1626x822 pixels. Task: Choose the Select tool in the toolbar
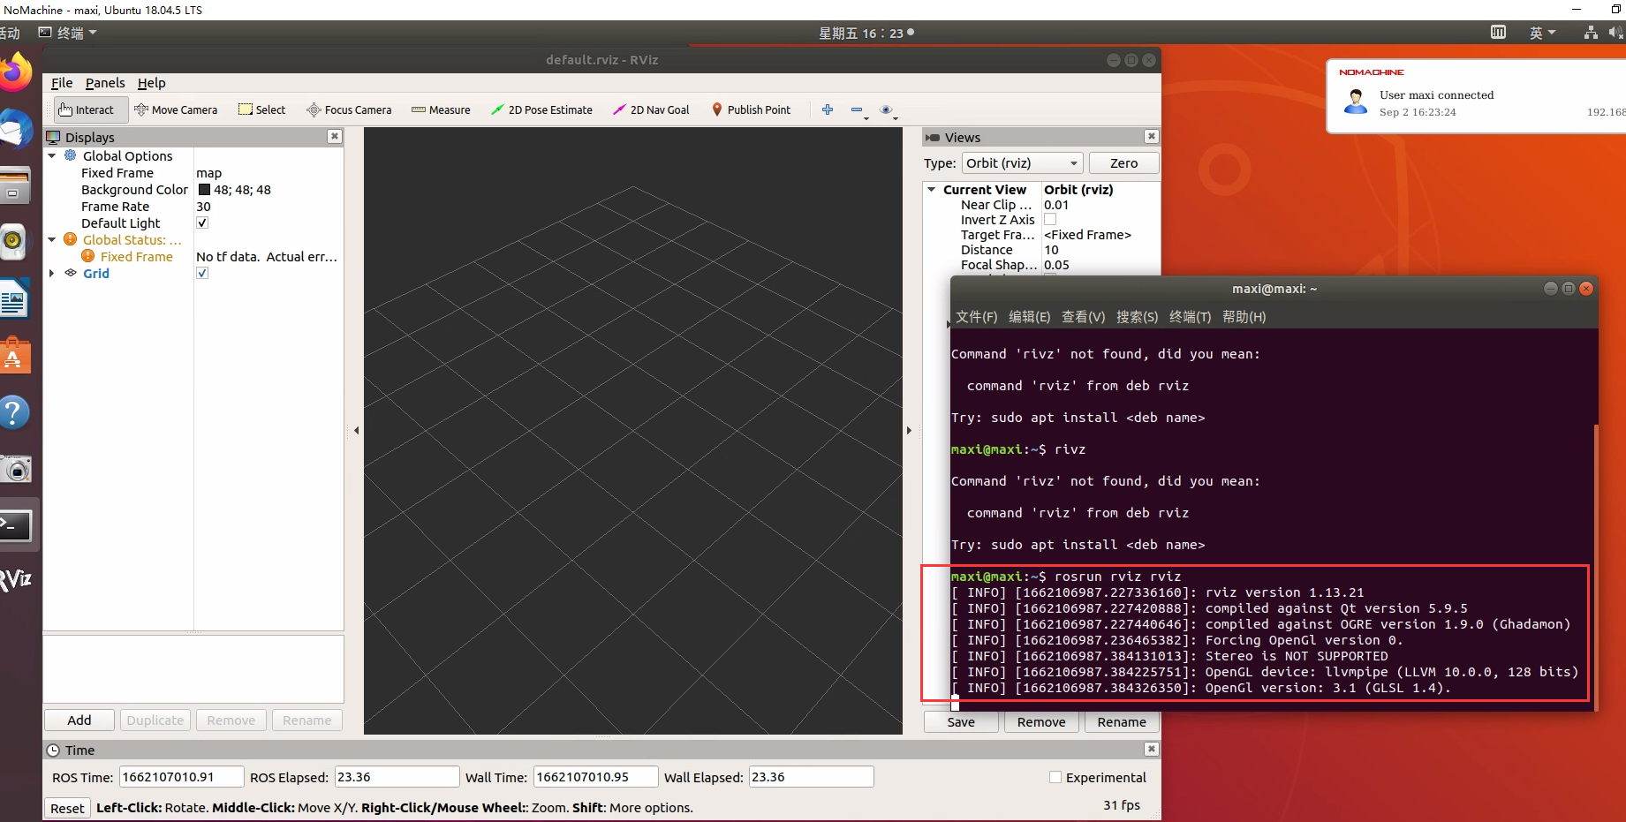point(261,109)
